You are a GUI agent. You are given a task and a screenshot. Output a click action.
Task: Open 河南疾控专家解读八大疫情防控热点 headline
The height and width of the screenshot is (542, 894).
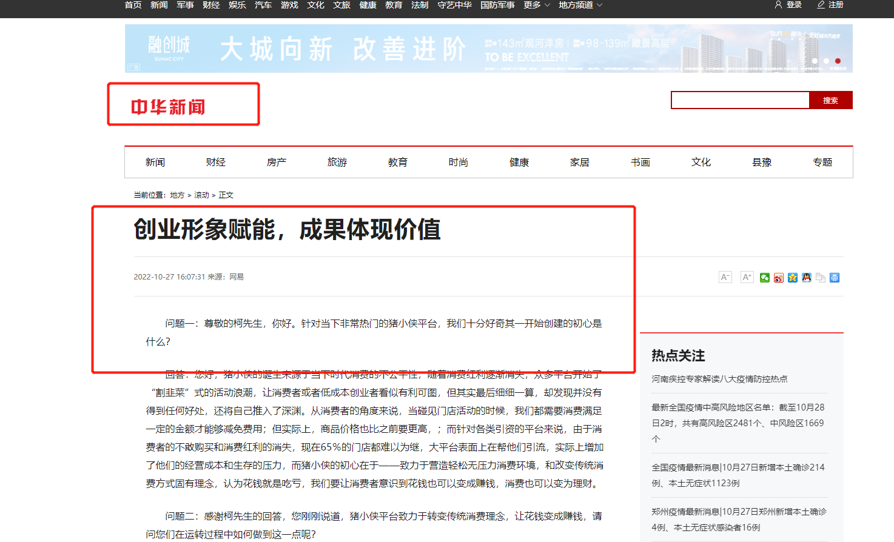(x=719, y=379)
